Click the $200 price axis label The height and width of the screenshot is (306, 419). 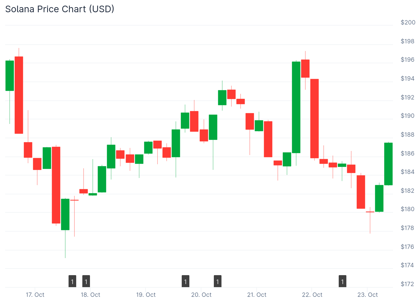[408, 22]
